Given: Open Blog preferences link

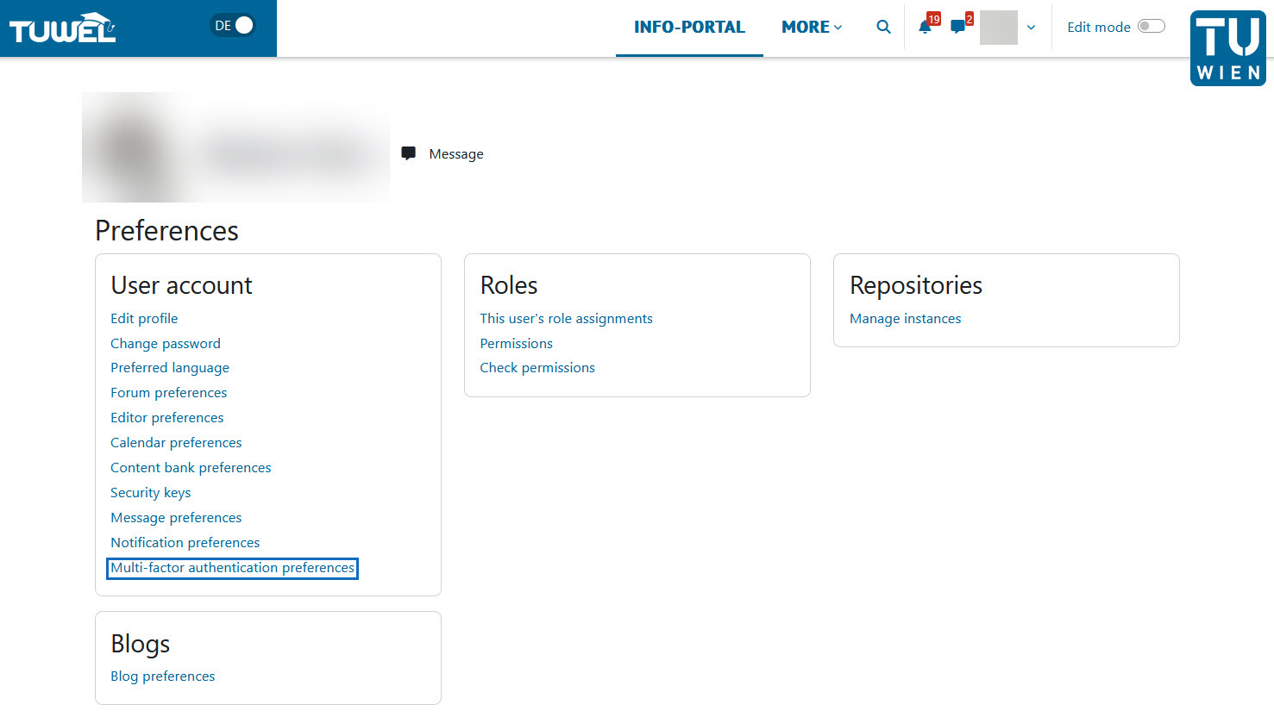Looking at the screenshot, I should 162,676.
